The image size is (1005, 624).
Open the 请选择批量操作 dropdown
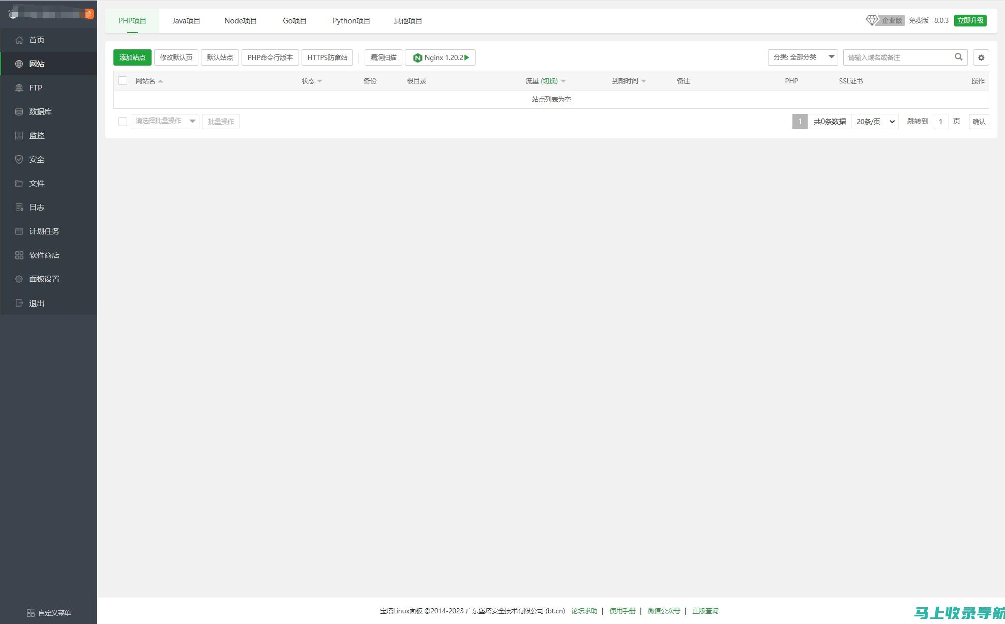click(x=165, y=121)
